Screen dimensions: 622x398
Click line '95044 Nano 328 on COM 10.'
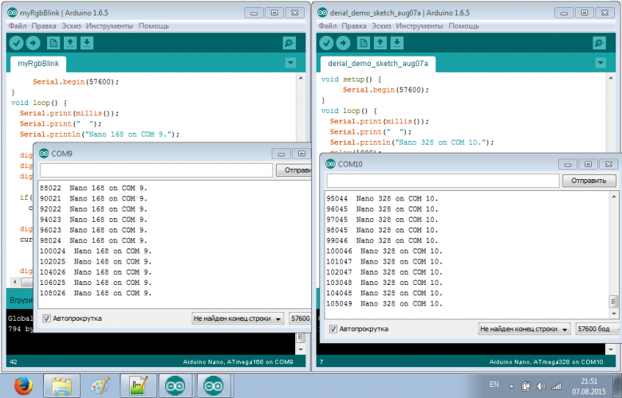382,198
